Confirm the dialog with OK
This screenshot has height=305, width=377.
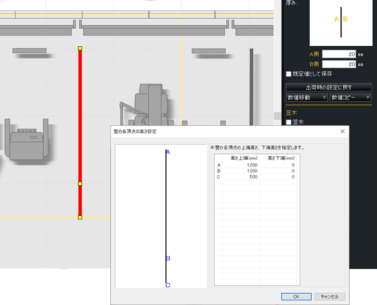click(296, 296)
